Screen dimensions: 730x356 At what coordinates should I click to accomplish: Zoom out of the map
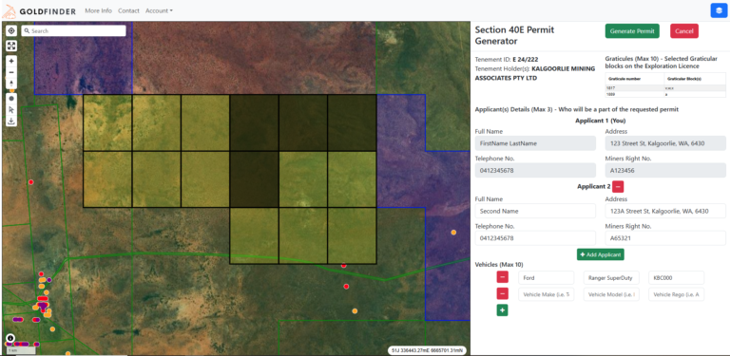(11, 72)
